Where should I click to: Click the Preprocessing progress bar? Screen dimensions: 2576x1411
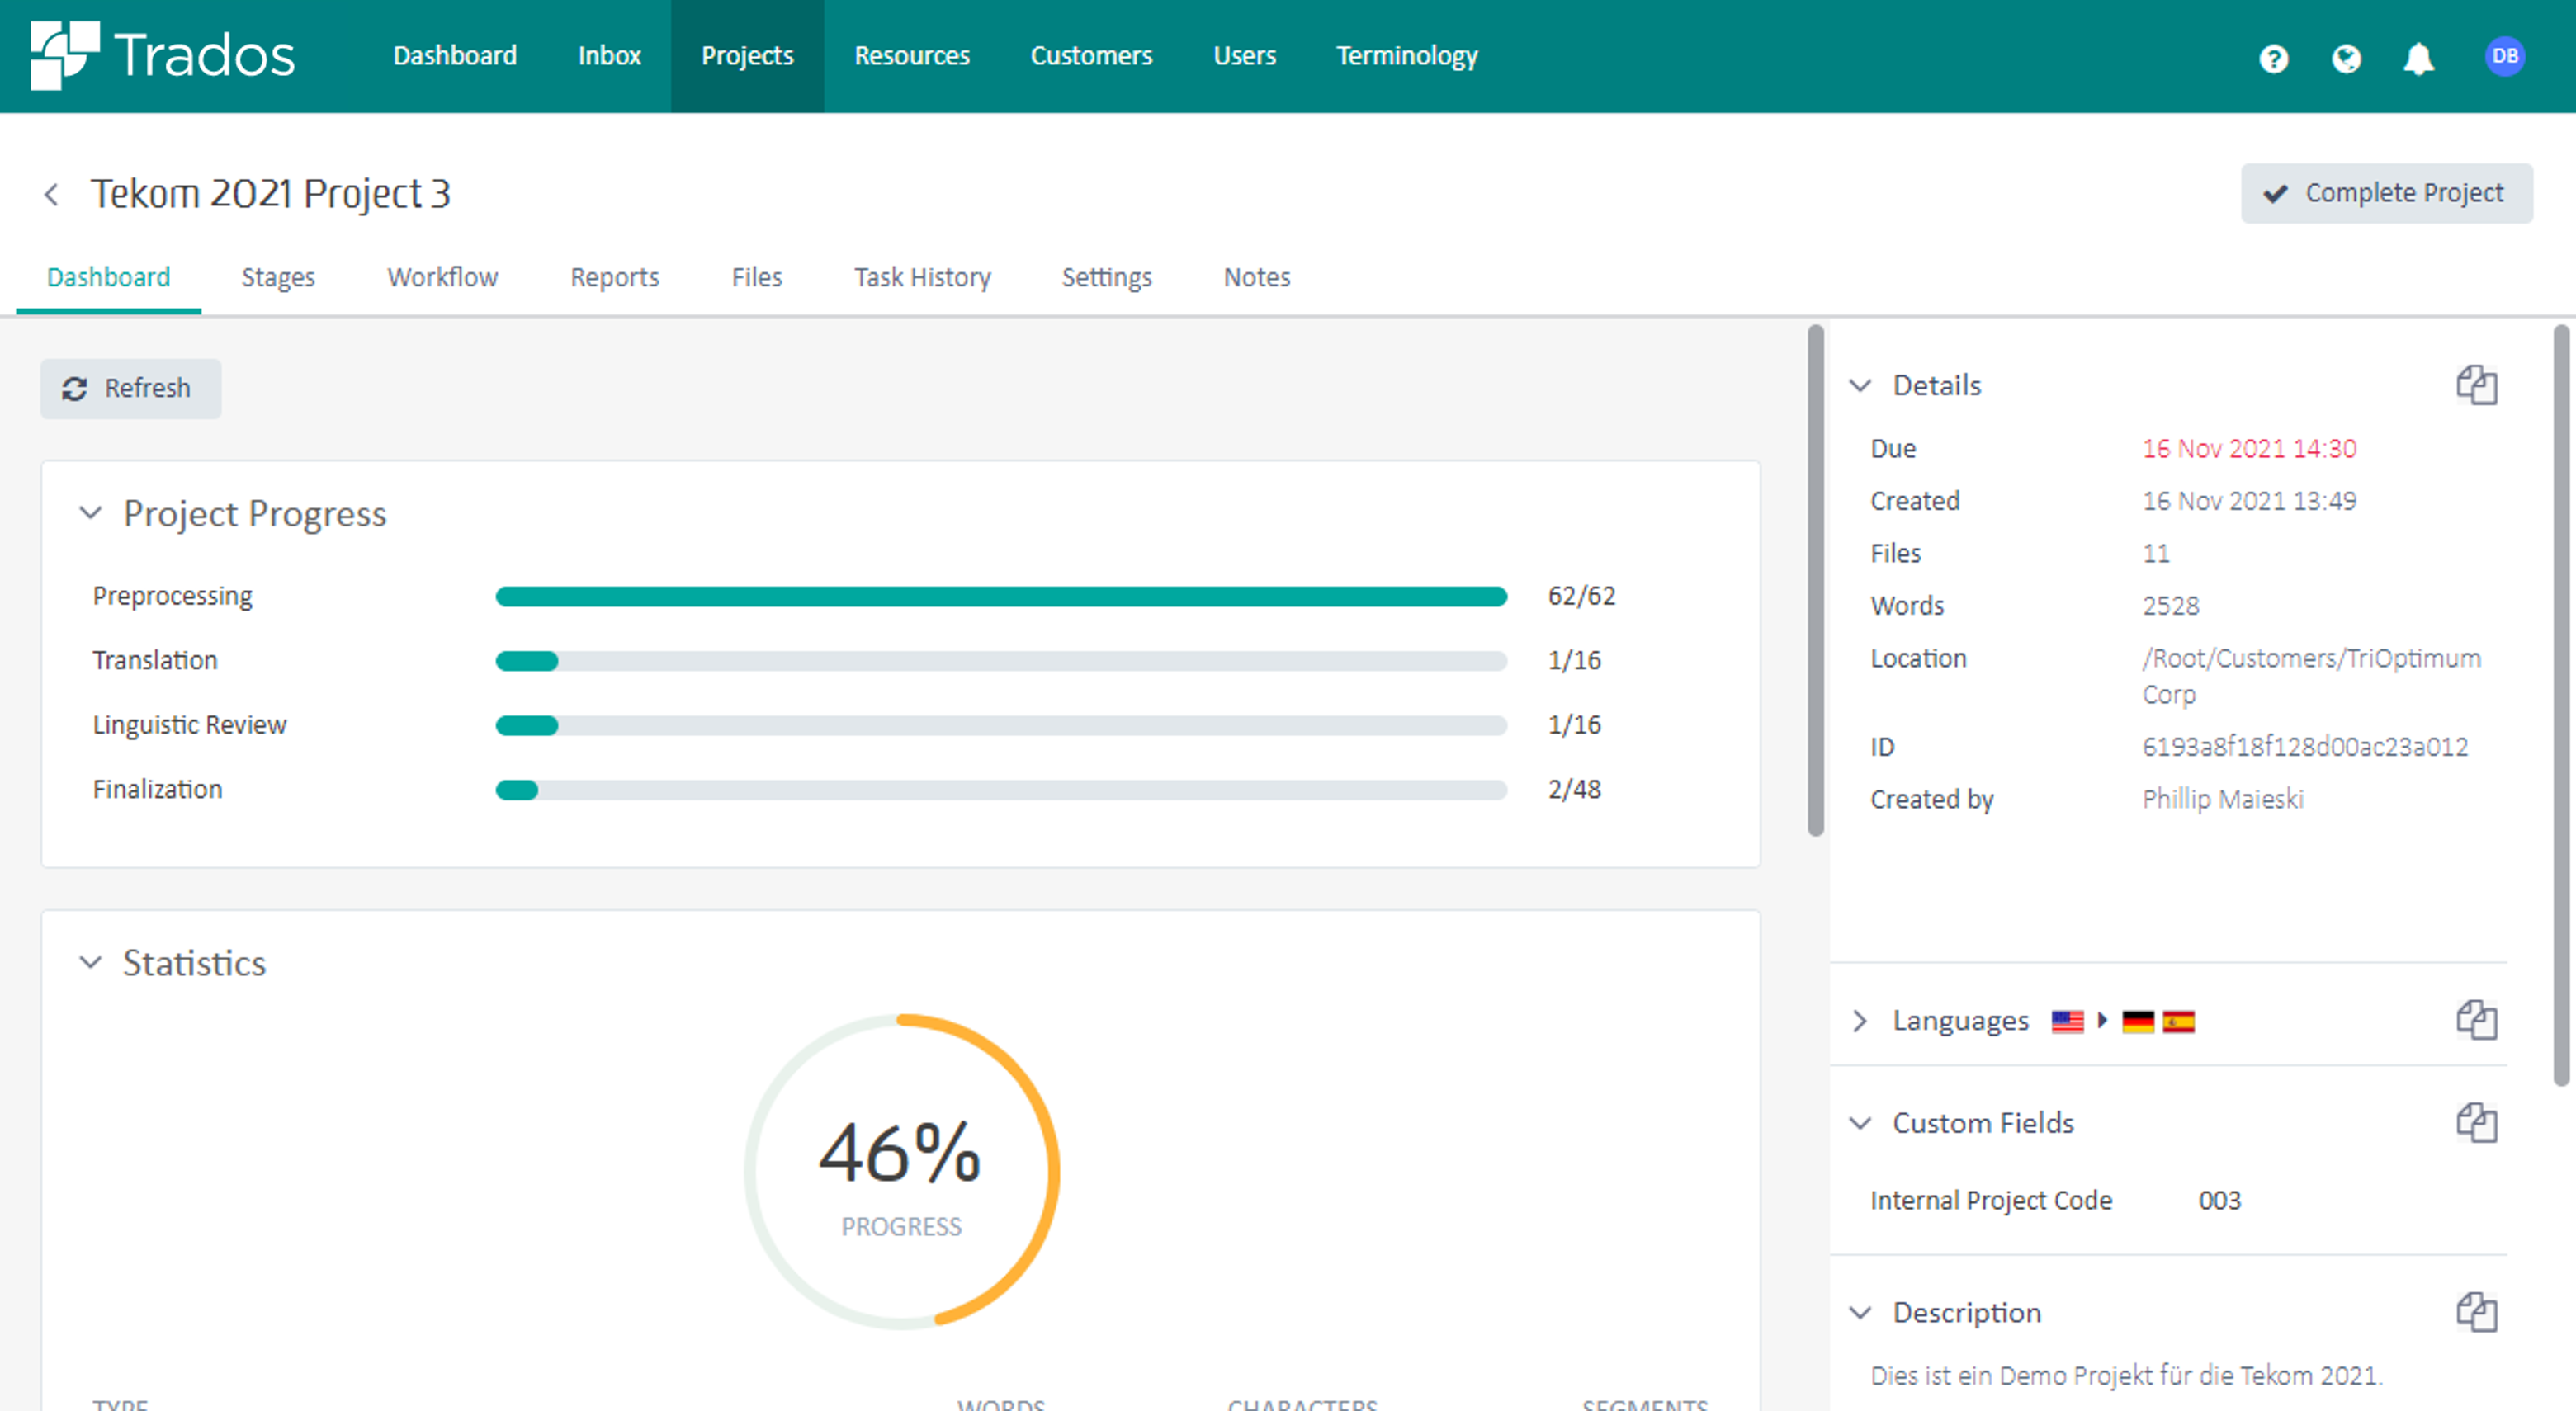1001,597
